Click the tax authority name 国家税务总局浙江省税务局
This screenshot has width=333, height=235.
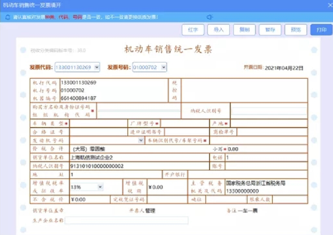pyautogui.click(x=255, y=183)
